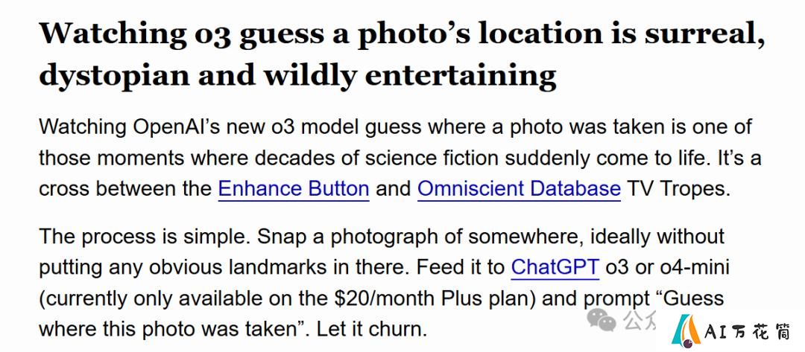
Task: Click the sentence 'The process is simple.'
Action: point(145,237)
